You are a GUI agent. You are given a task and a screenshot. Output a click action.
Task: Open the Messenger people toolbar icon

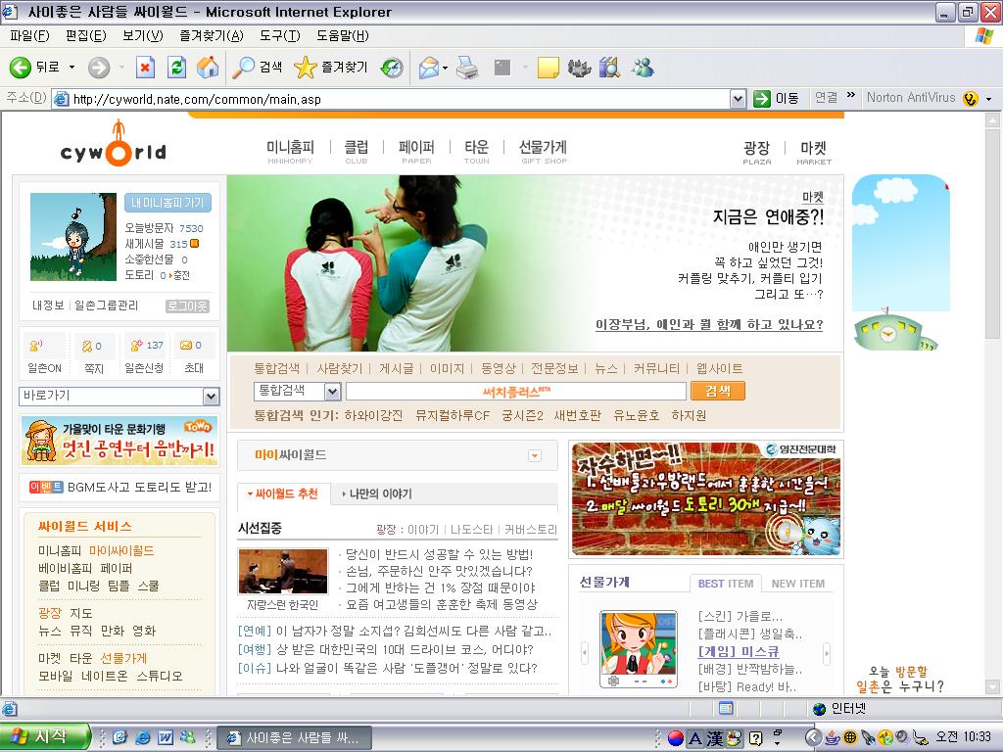(x=643, y=68)
